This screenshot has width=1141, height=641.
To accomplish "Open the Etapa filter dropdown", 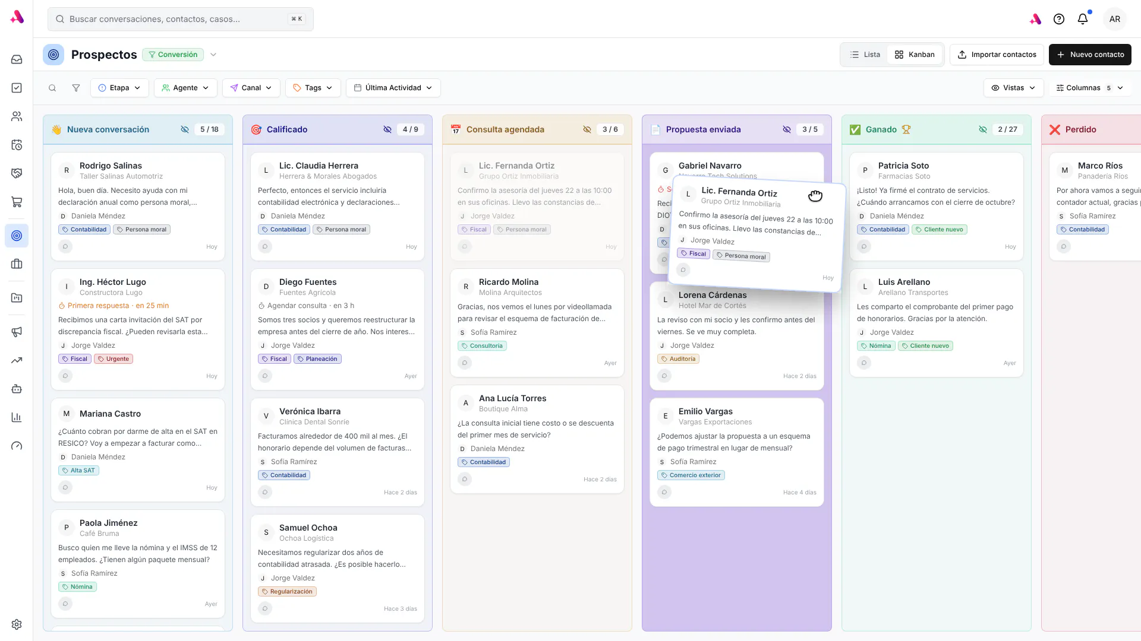I will 119,88.
